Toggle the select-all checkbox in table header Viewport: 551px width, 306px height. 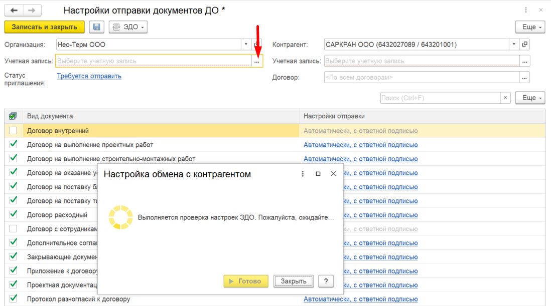pyautogui.click(x=13, y=116)
